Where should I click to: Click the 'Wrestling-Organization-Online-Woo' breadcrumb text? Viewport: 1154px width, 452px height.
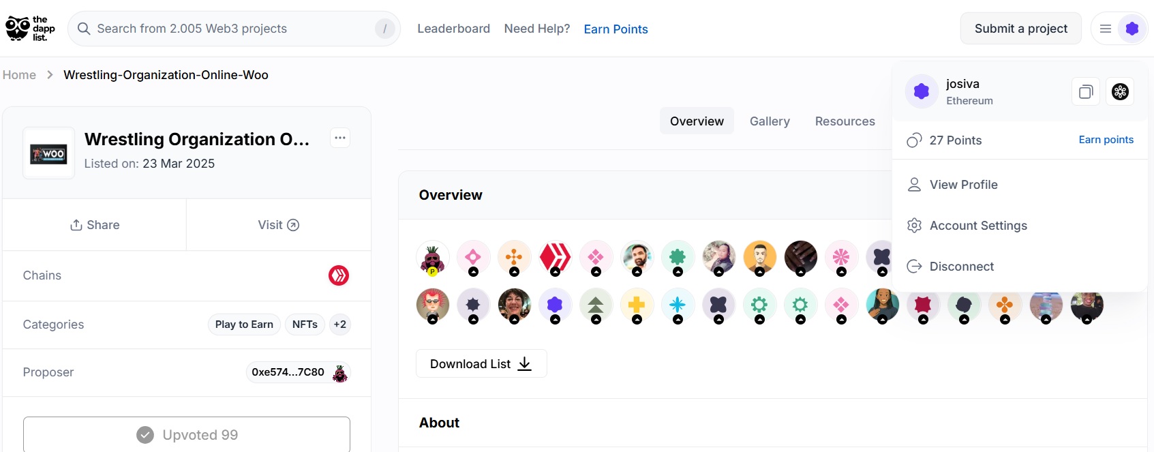(x=166, y=75)
